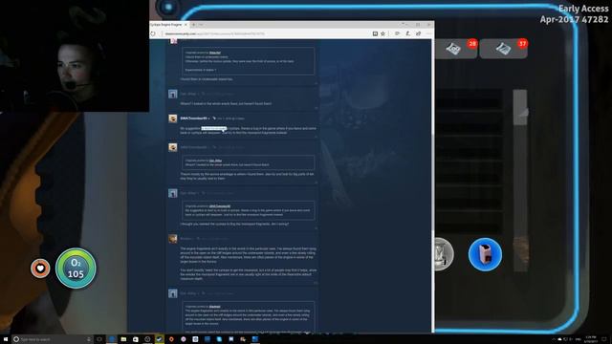612x344 pixels.
Task: Select the blue circular blueprint icon in PDA
Action: (485, 254)
